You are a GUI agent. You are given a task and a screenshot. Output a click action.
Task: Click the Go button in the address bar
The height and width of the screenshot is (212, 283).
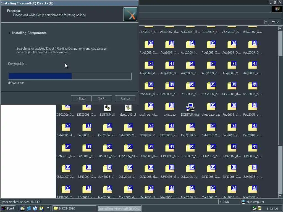(x=276, y=22)
